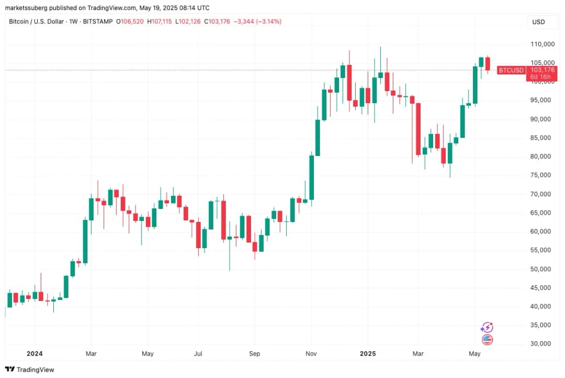Click the red 103,176 current price tag

point(542,70)
